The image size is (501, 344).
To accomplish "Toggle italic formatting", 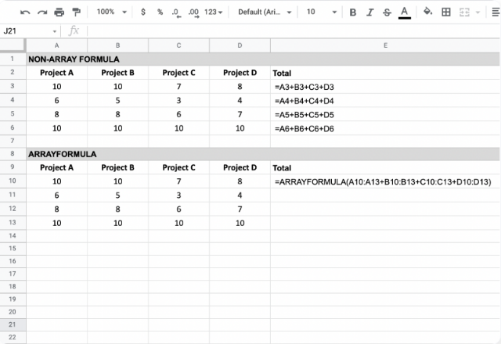I will pyautogui.click(x=370, y=13).
